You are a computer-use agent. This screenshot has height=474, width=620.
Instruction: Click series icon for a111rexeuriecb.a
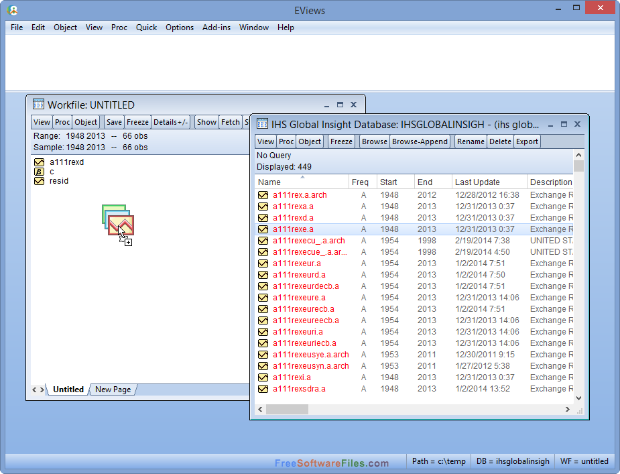point(263,343)
